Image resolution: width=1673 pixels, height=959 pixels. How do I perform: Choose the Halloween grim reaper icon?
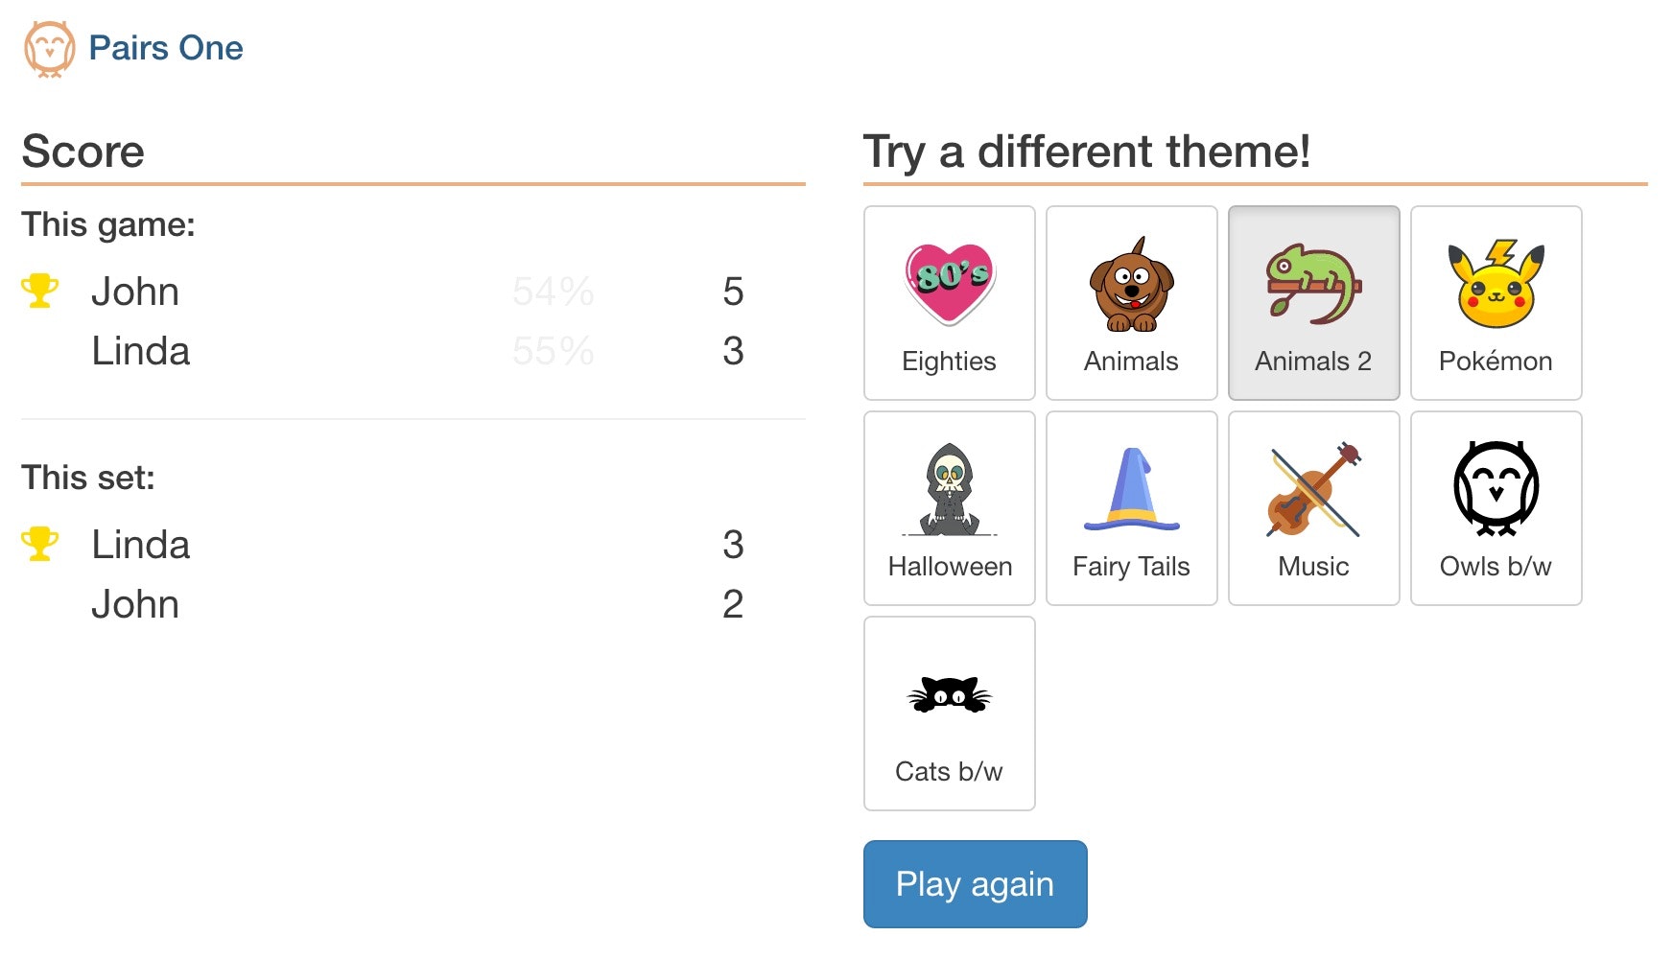click(950, 489)
